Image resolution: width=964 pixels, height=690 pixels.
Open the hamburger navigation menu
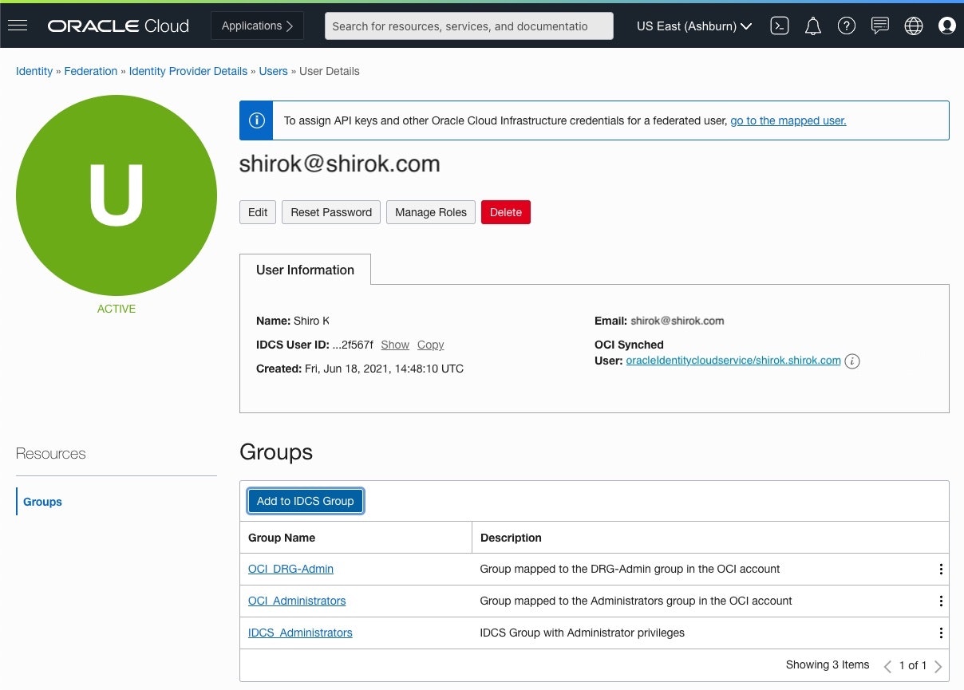(x=18, y=26)
